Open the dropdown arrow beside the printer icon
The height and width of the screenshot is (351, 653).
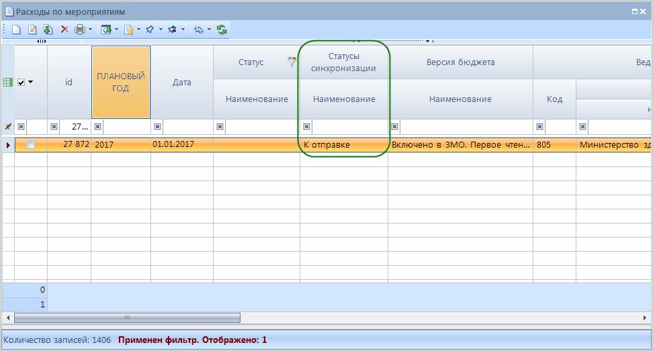(91, 30)
